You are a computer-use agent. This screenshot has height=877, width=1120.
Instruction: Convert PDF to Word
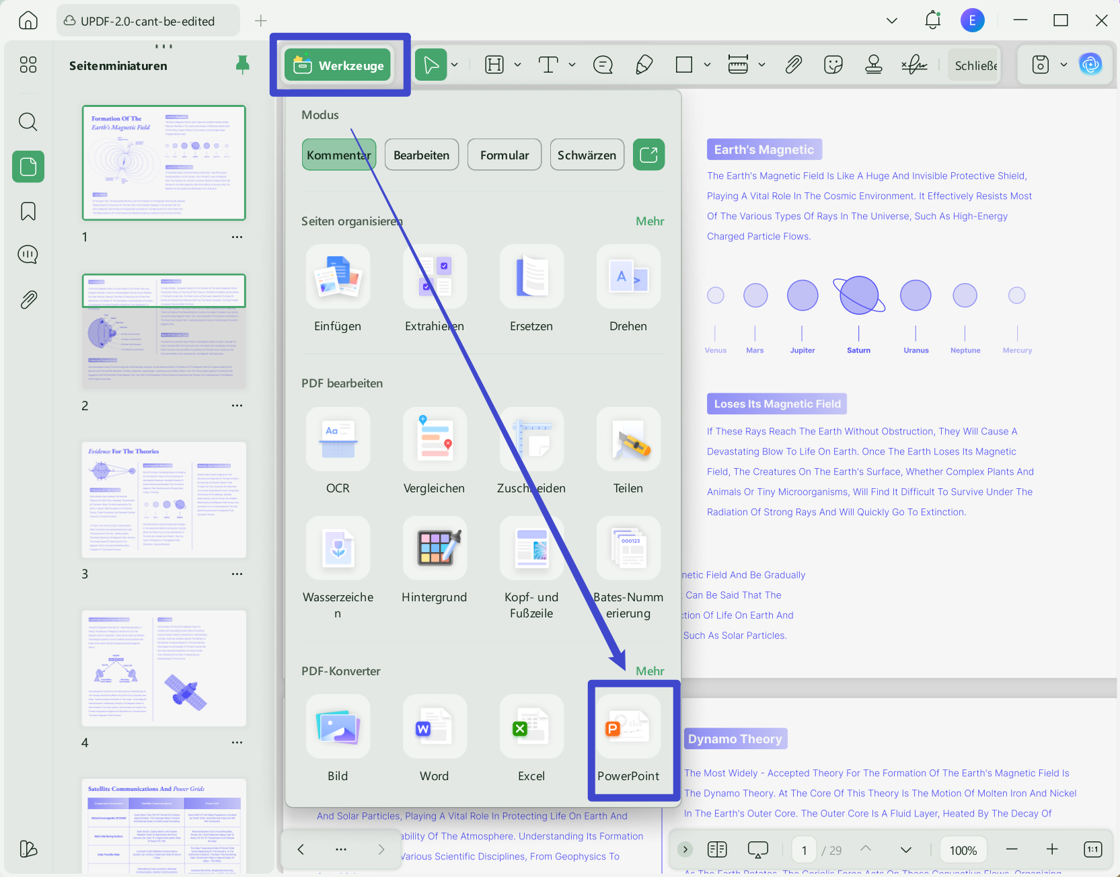click(435, 739)
